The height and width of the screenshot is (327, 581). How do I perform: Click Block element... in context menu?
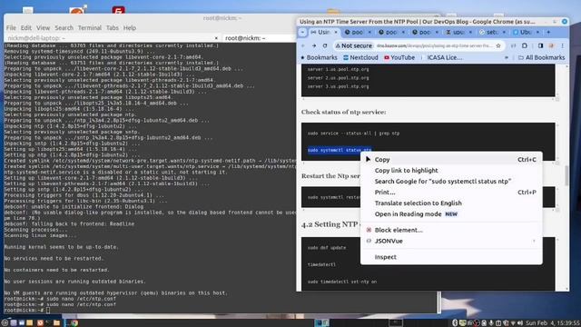click(x=451, y=230)
